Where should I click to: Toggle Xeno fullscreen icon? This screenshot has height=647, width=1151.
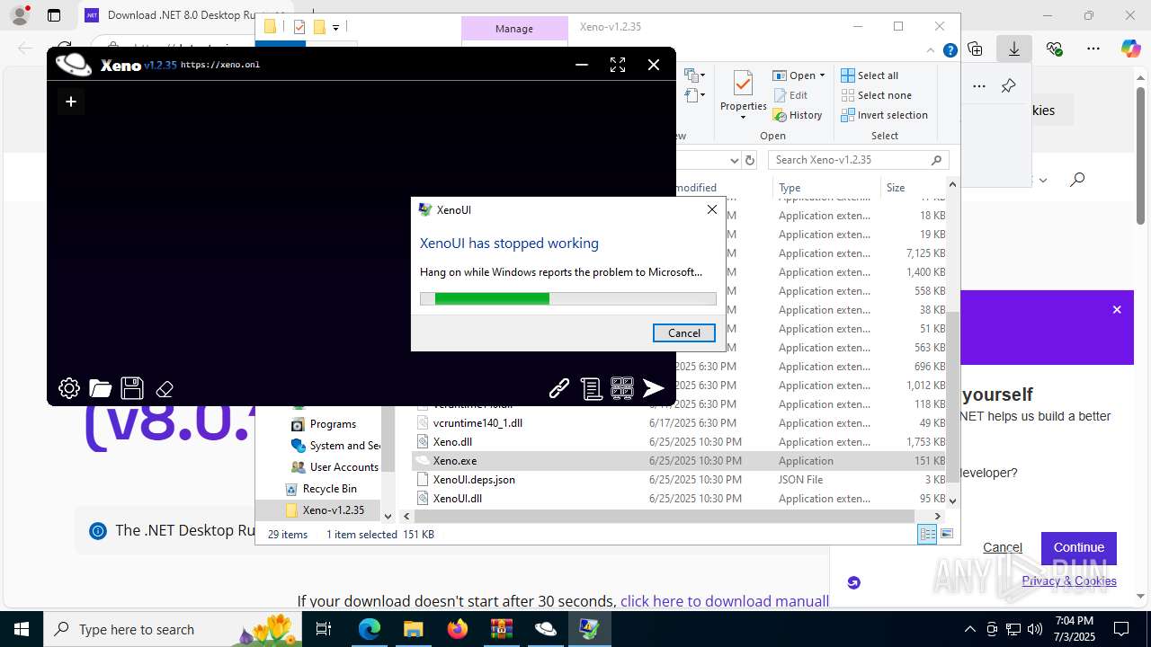click(618, 65)
